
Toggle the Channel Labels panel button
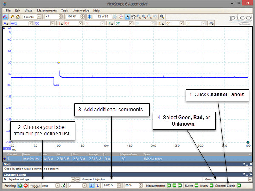tap(238, 185)
